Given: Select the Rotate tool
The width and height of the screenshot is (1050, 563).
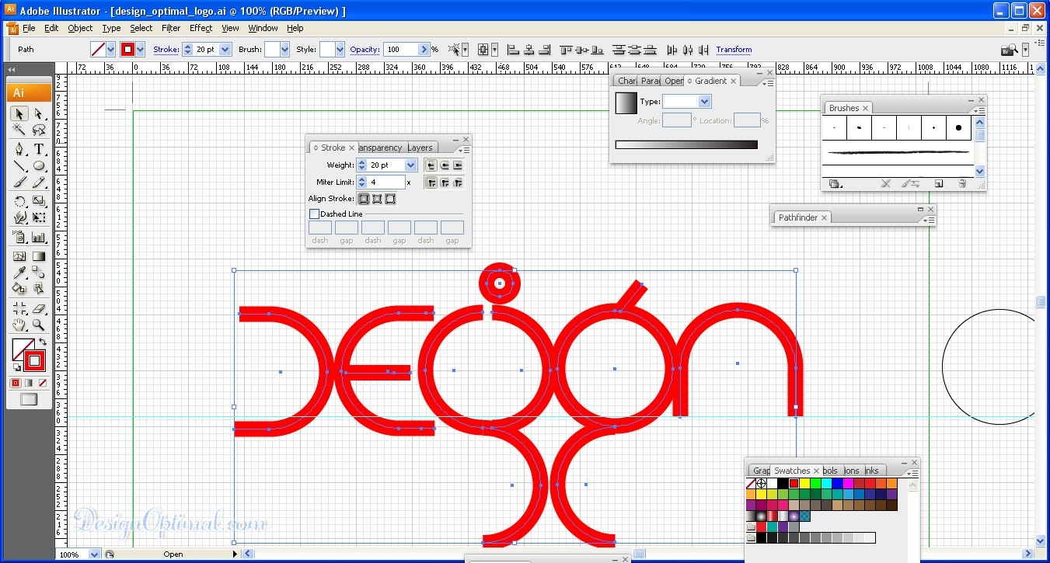Looking at the screenshot, I should coord(19,202).
